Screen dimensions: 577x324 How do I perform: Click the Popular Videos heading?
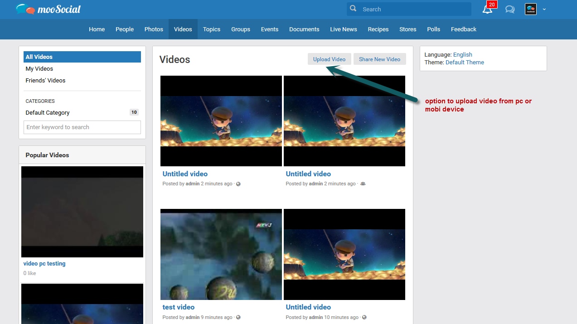(47, 155)
